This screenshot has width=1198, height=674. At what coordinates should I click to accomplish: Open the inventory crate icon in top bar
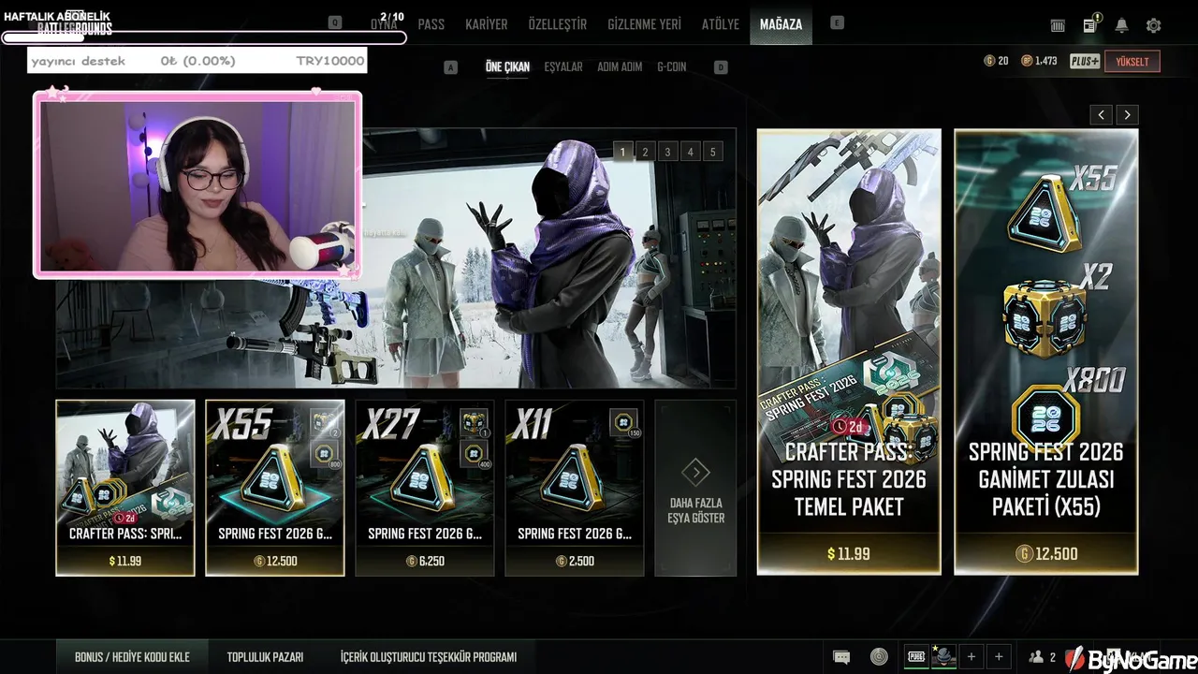pyautogui.click(x=1058, y=26)
